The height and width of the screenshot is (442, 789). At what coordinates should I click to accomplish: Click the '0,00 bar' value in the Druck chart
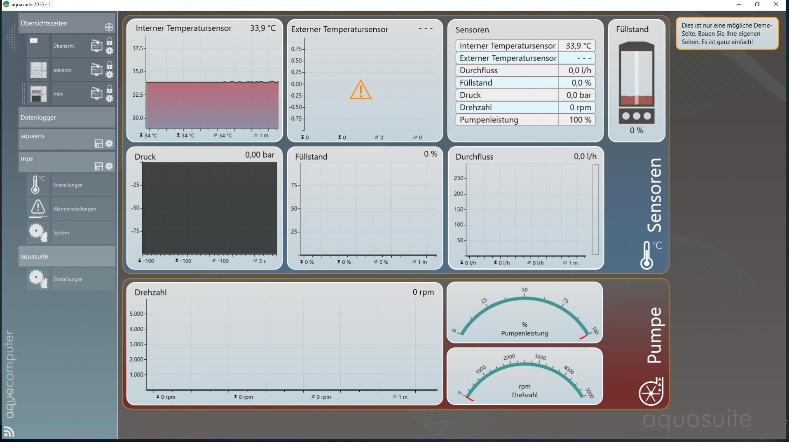tap(260, 155)
